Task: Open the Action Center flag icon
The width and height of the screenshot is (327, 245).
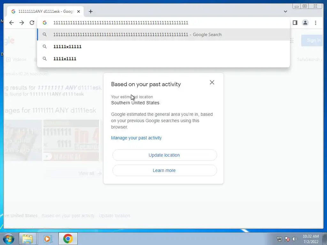Action: coord(287,239)
